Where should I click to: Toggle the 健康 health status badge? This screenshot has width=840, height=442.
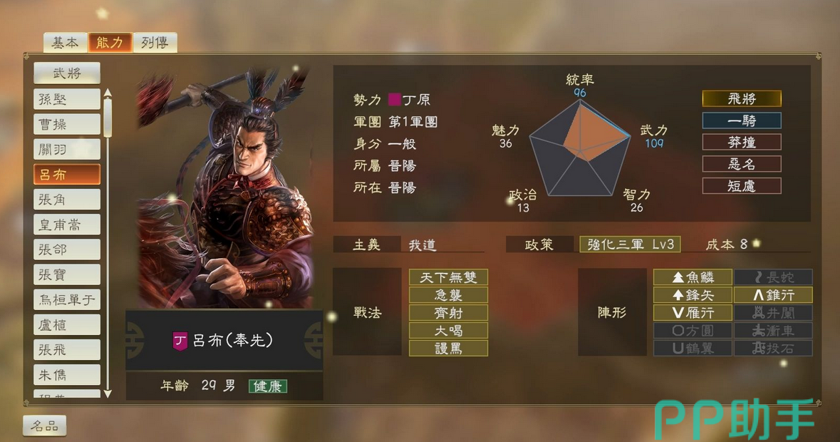(x=268, y=386)
